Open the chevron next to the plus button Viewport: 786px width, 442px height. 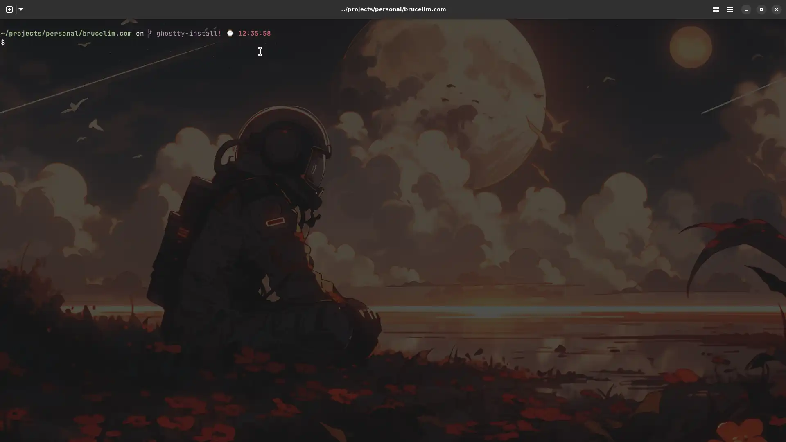pos(21,9)
